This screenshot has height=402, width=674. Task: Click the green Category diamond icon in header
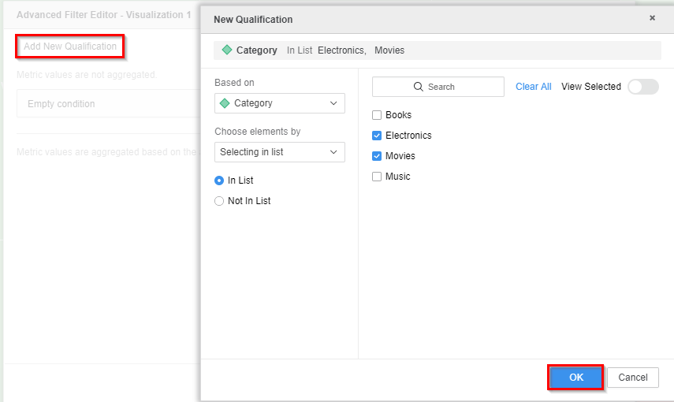227,50
